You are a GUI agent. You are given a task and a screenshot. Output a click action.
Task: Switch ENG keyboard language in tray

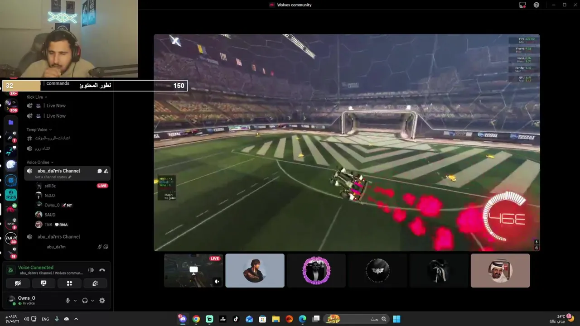45,319
